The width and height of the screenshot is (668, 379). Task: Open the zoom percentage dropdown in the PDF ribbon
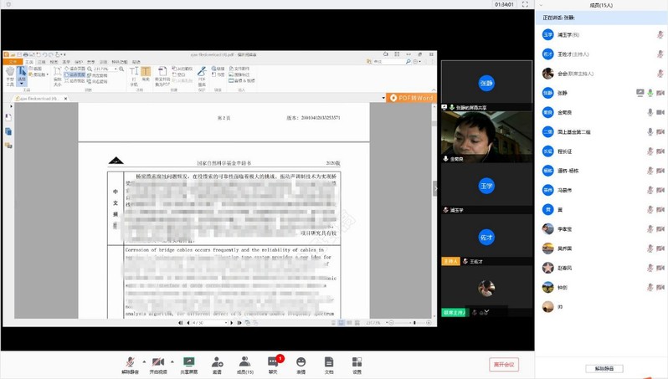coord(116,69)
